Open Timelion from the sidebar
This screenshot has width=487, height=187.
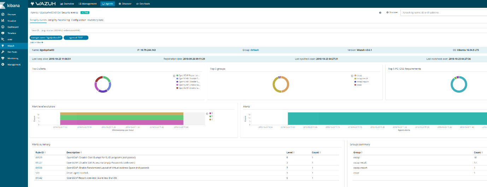[12, 33]
